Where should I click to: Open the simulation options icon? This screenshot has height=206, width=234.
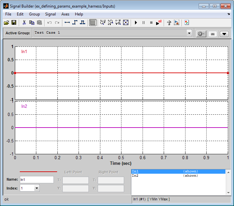(x=177, y=23)
